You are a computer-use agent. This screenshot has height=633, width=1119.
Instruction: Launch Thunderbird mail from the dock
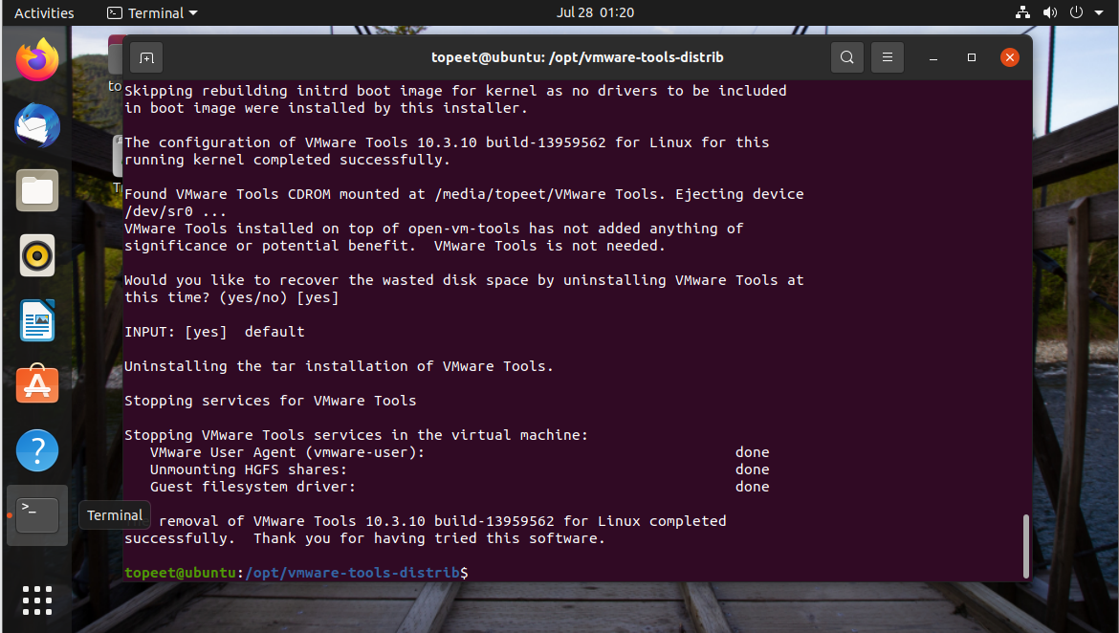pos(37,125)
